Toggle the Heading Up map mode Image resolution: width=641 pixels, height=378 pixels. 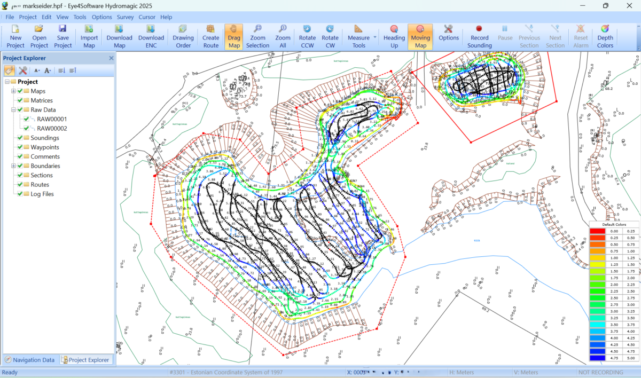[394, 37]
